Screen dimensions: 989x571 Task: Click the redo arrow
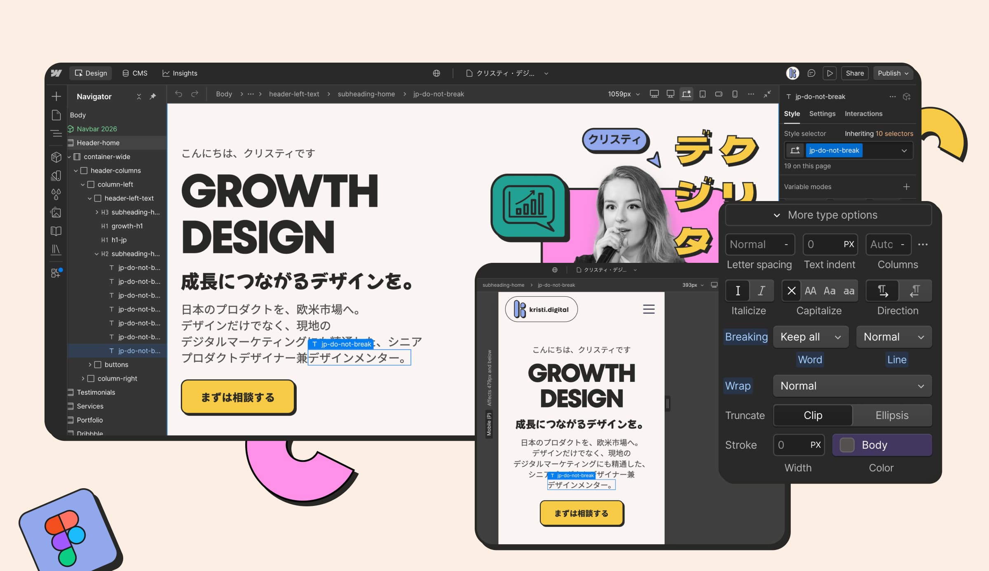click(195, 94)
